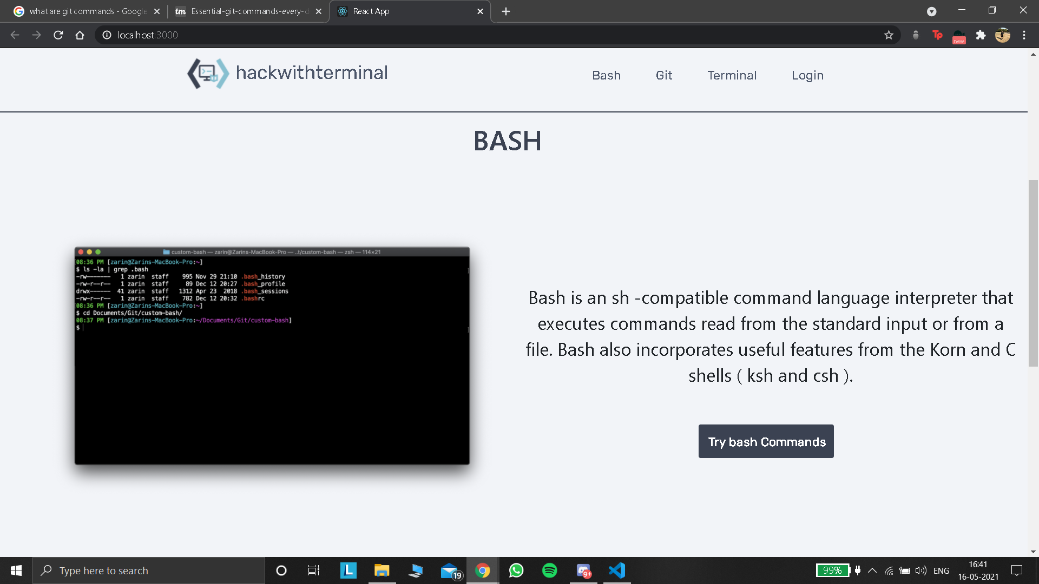Bookmark this page with the star icon
Image resolution: width=1039 pixels, height=584 pixels.
[889, 35]
